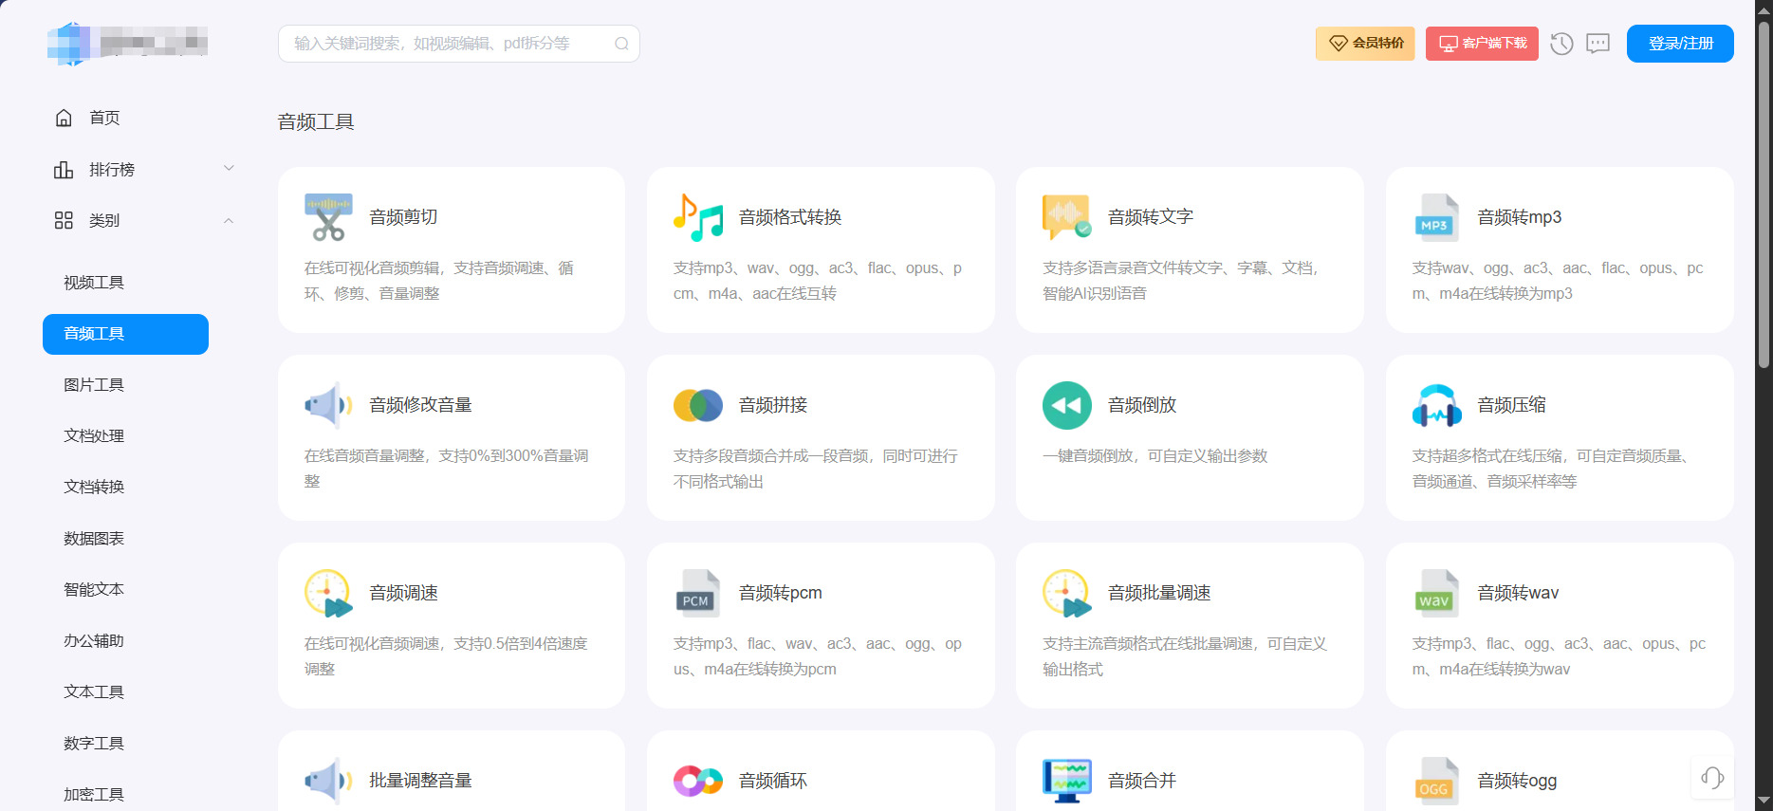Open the 音频转文字 waveform icon
Image resolution: width=1773 pixels, height=811 pixels.
click(x=1067, y=217)
